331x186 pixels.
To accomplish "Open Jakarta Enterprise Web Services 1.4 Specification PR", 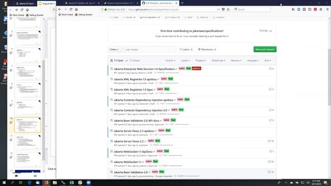I will point(144,69).
